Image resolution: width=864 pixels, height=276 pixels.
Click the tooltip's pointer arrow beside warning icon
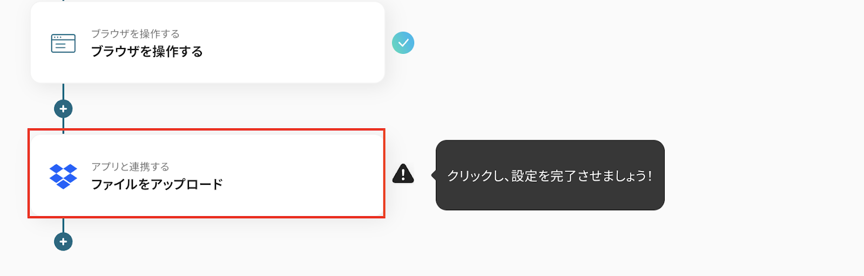tap(434, 175)
